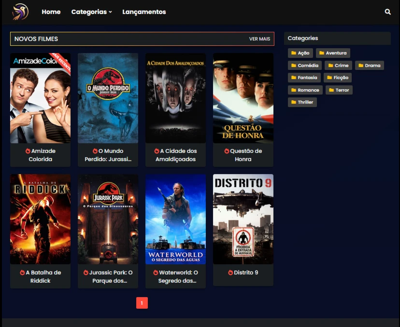Click the folder icon on the Romance tag
The height and width of the screenshot is (327, 400).
(294, 90)
